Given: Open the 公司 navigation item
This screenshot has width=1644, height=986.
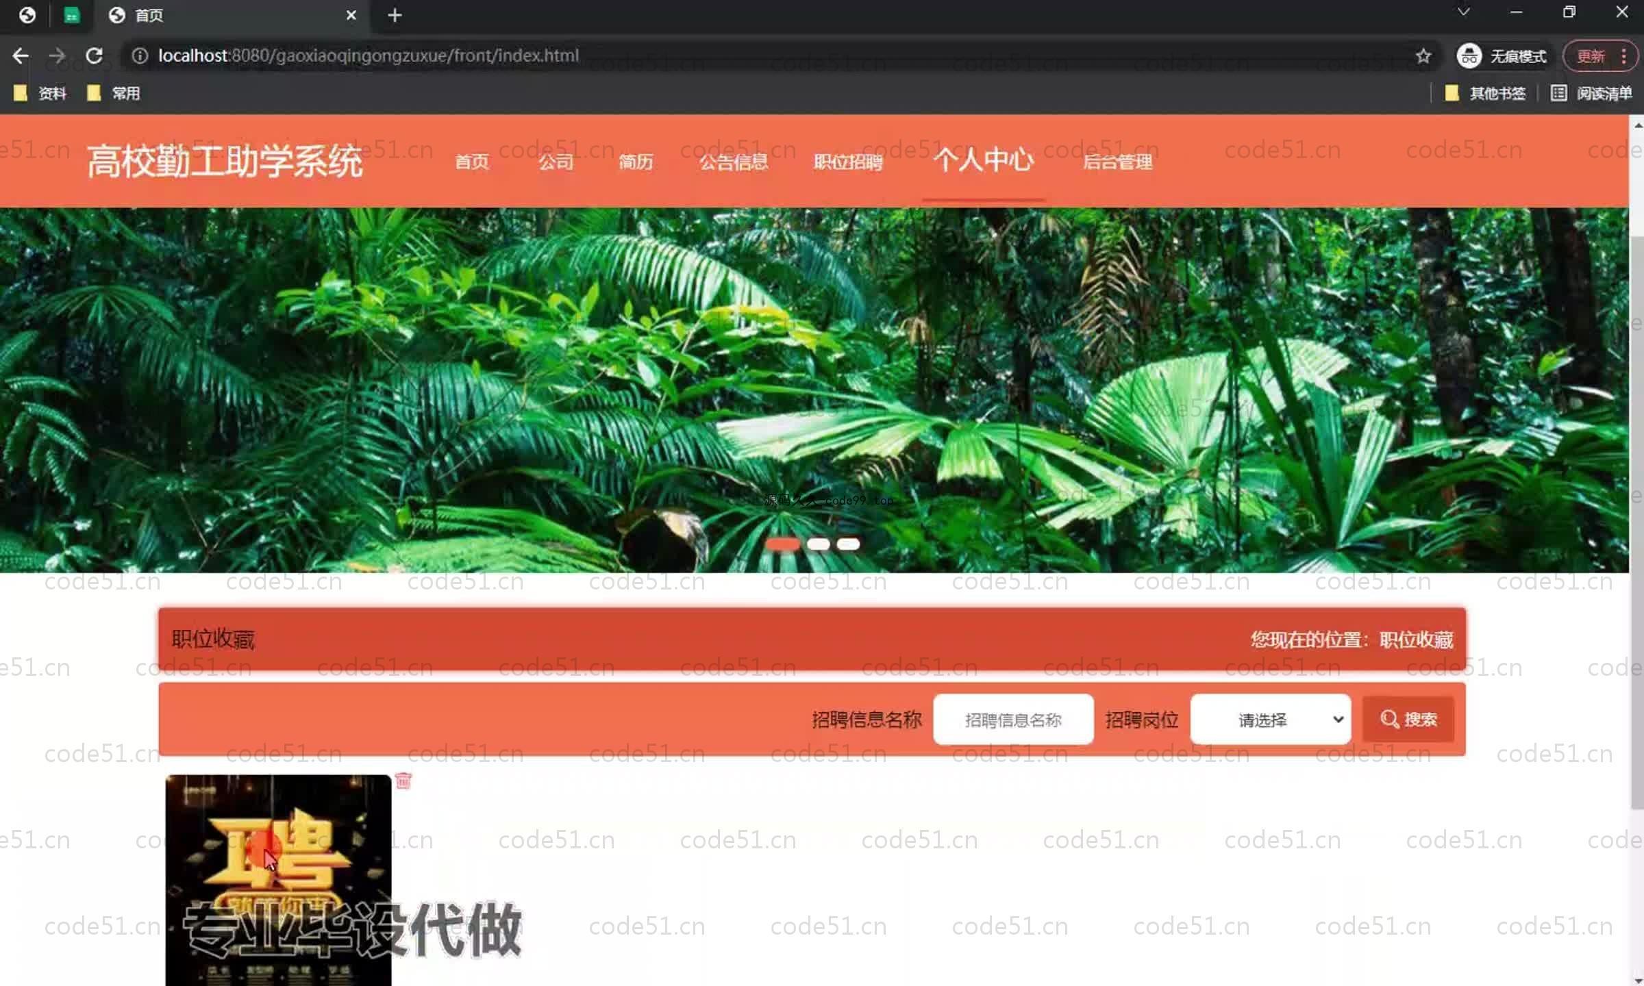Looking at the screenshot, I should click(x=556, y=162).
